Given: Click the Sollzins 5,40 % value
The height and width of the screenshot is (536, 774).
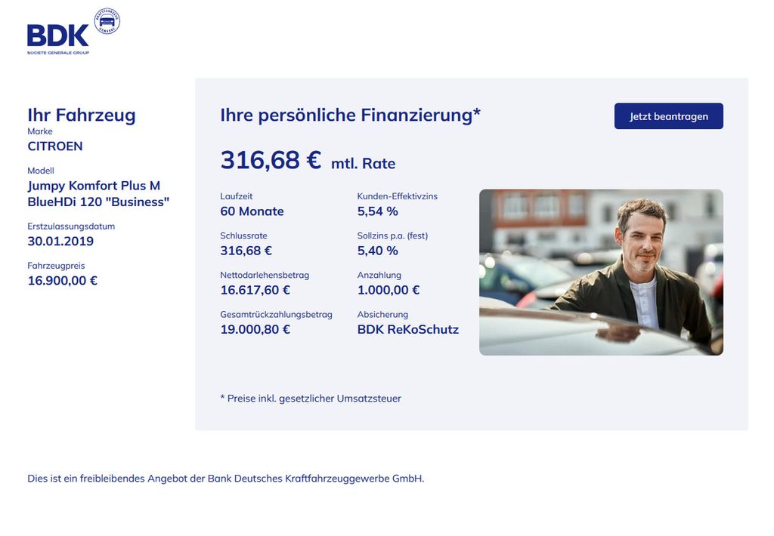Looking at the screenshot, I should tap(378, 251).
